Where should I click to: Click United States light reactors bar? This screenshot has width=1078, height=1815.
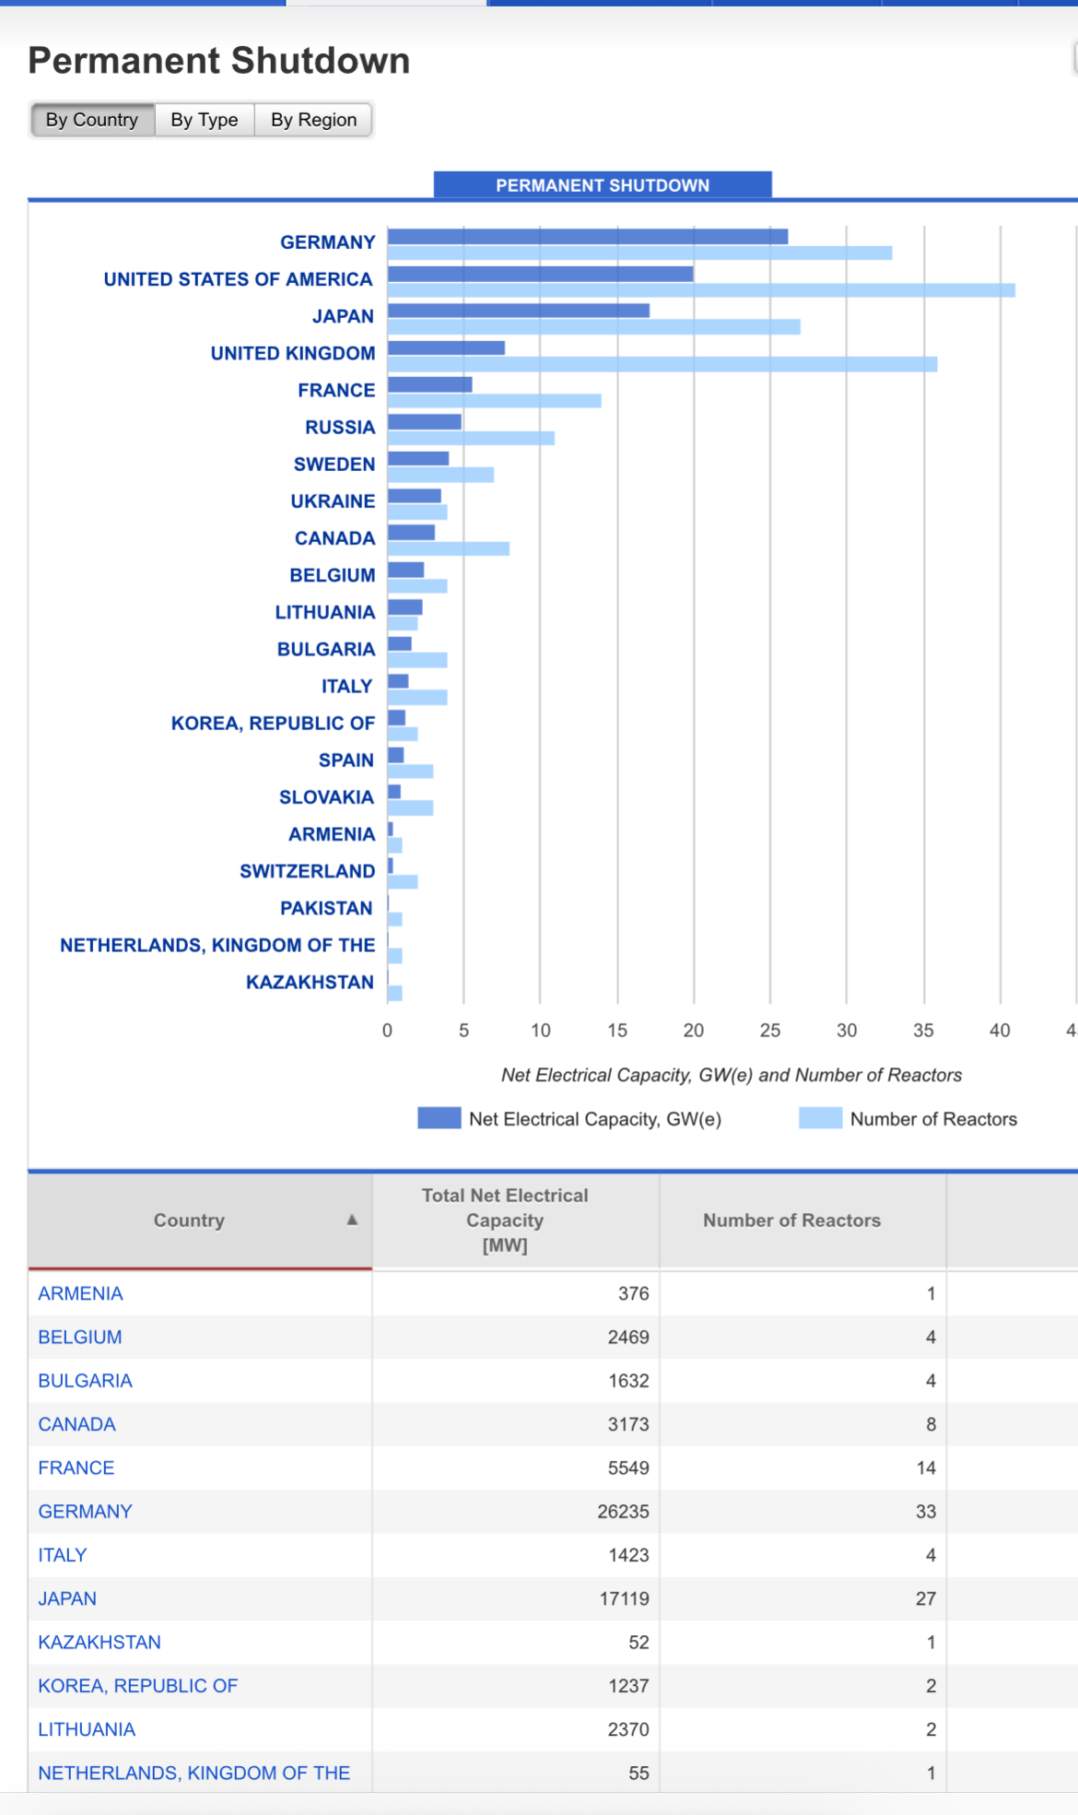pos(701,290)
